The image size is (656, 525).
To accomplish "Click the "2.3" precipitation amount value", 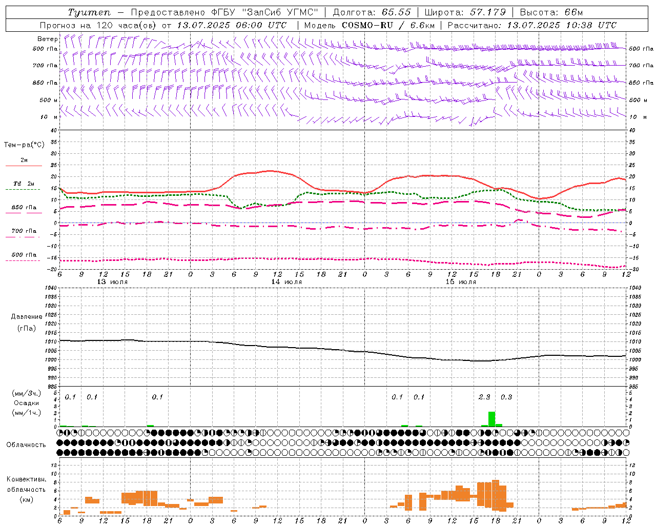I will pos(484,397).
